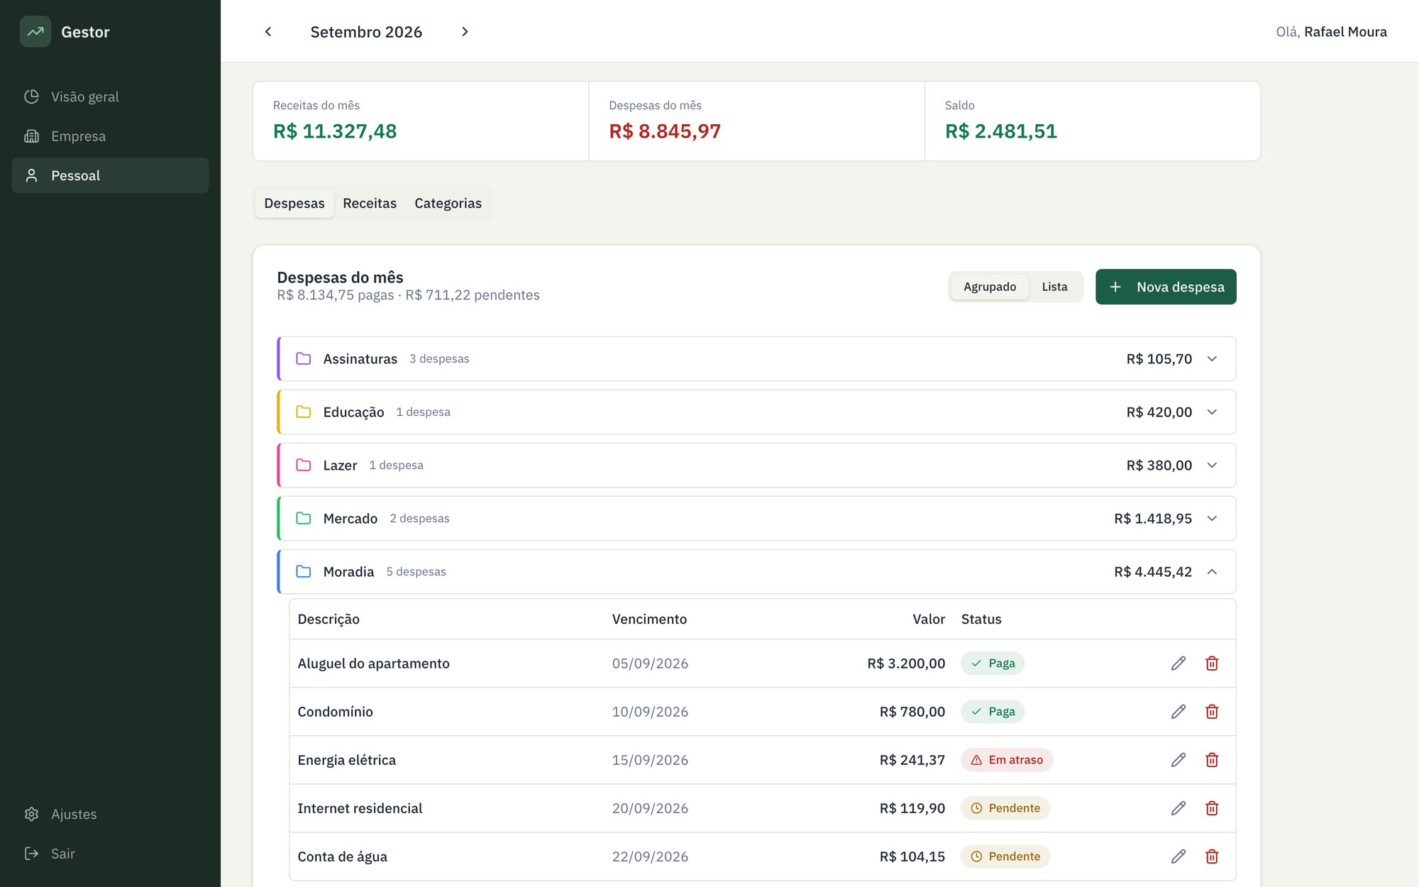Switch to the Categorias tab
The height and width of the screenshot is (887, 1419).
pyautogui.click(x=448, y=204)
